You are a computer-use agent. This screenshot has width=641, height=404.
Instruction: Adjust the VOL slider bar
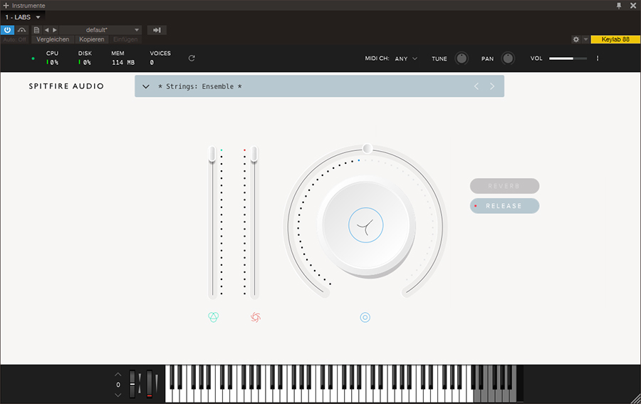(568, 58)
